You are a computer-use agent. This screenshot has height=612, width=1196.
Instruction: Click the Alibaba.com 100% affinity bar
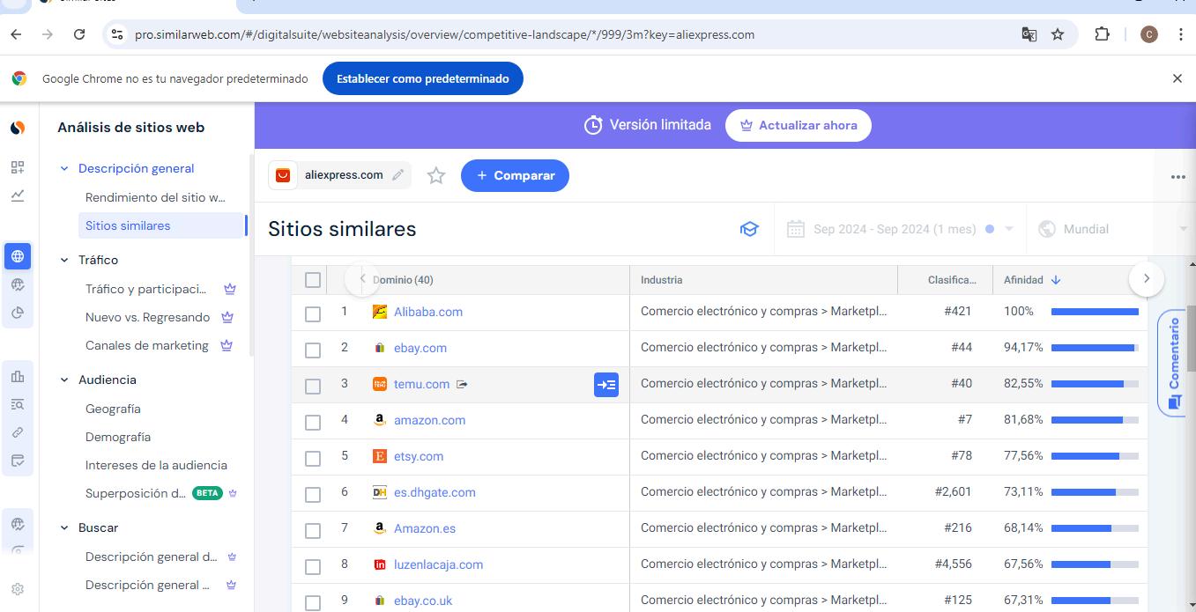1095,312
